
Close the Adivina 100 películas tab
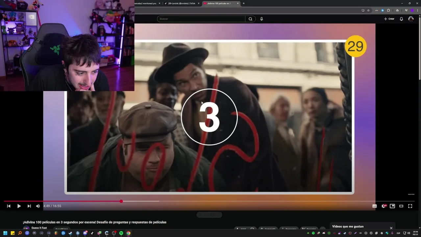pos(238,3)
